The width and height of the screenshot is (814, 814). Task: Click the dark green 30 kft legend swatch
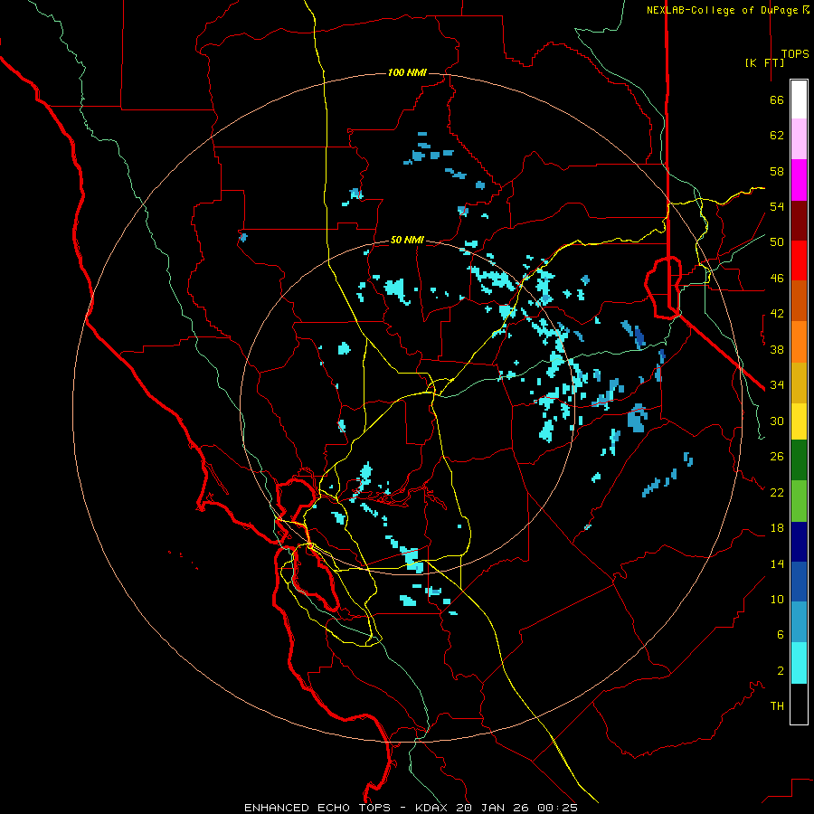(x=799, y=460)
